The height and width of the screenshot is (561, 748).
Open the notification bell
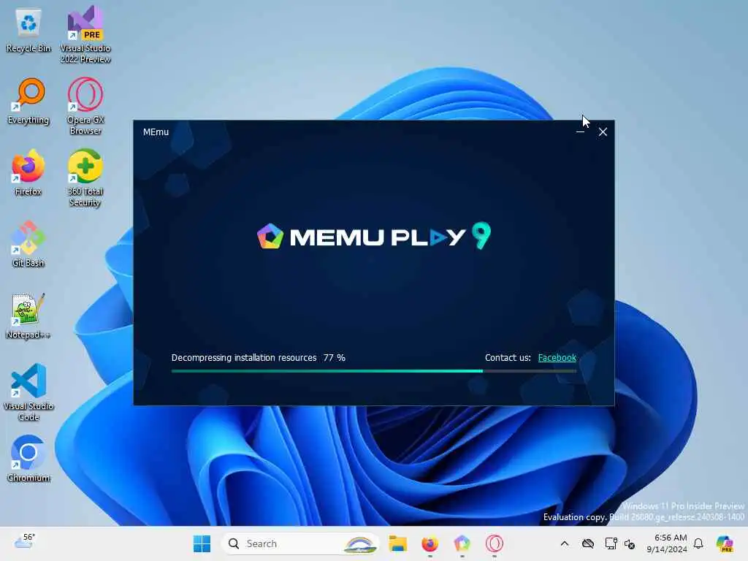[x=698, y=543]
